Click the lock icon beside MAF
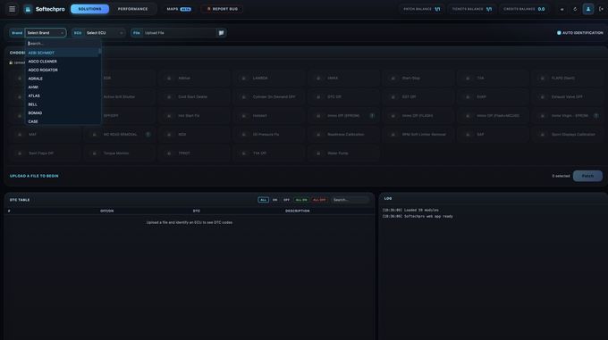 [x=20, y=134]
